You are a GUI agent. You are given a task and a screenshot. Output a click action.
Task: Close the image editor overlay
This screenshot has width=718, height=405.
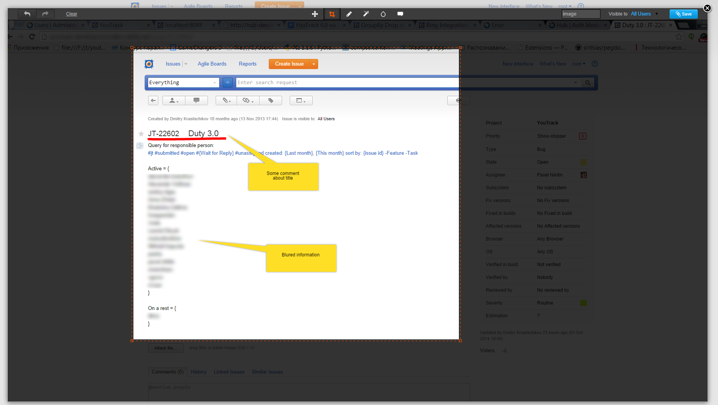point(708,8)
